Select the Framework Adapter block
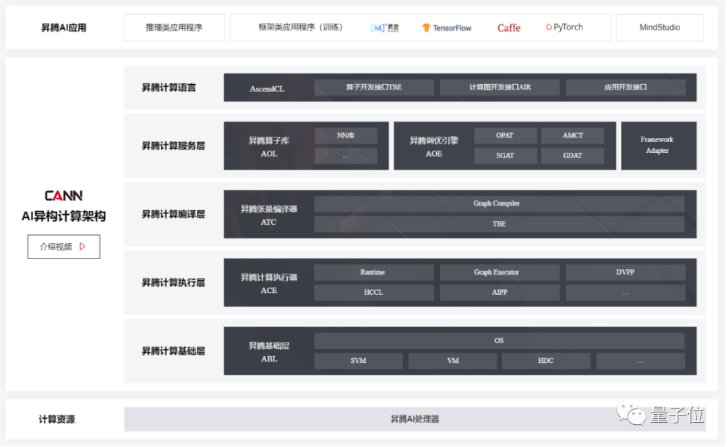Viewport: 728px width, 447px height. pos(659,145)
